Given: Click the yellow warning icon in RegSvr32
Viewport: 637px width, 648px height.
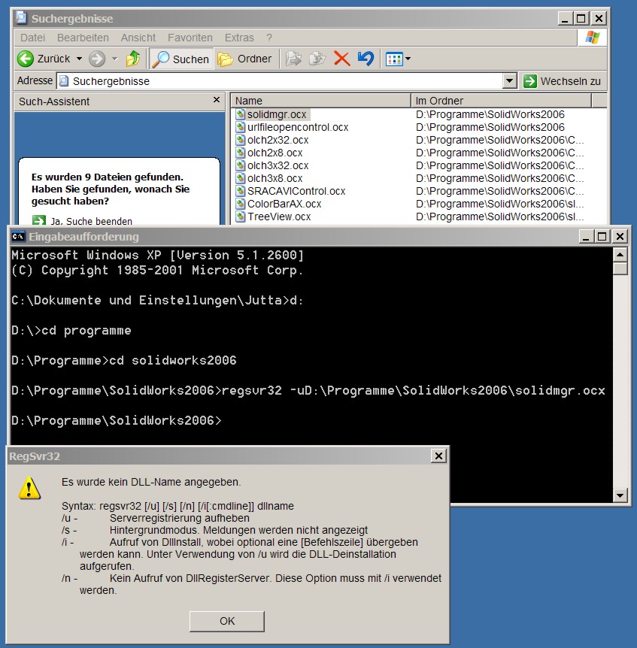Looking at the screenshot, I should coord(29,489).
